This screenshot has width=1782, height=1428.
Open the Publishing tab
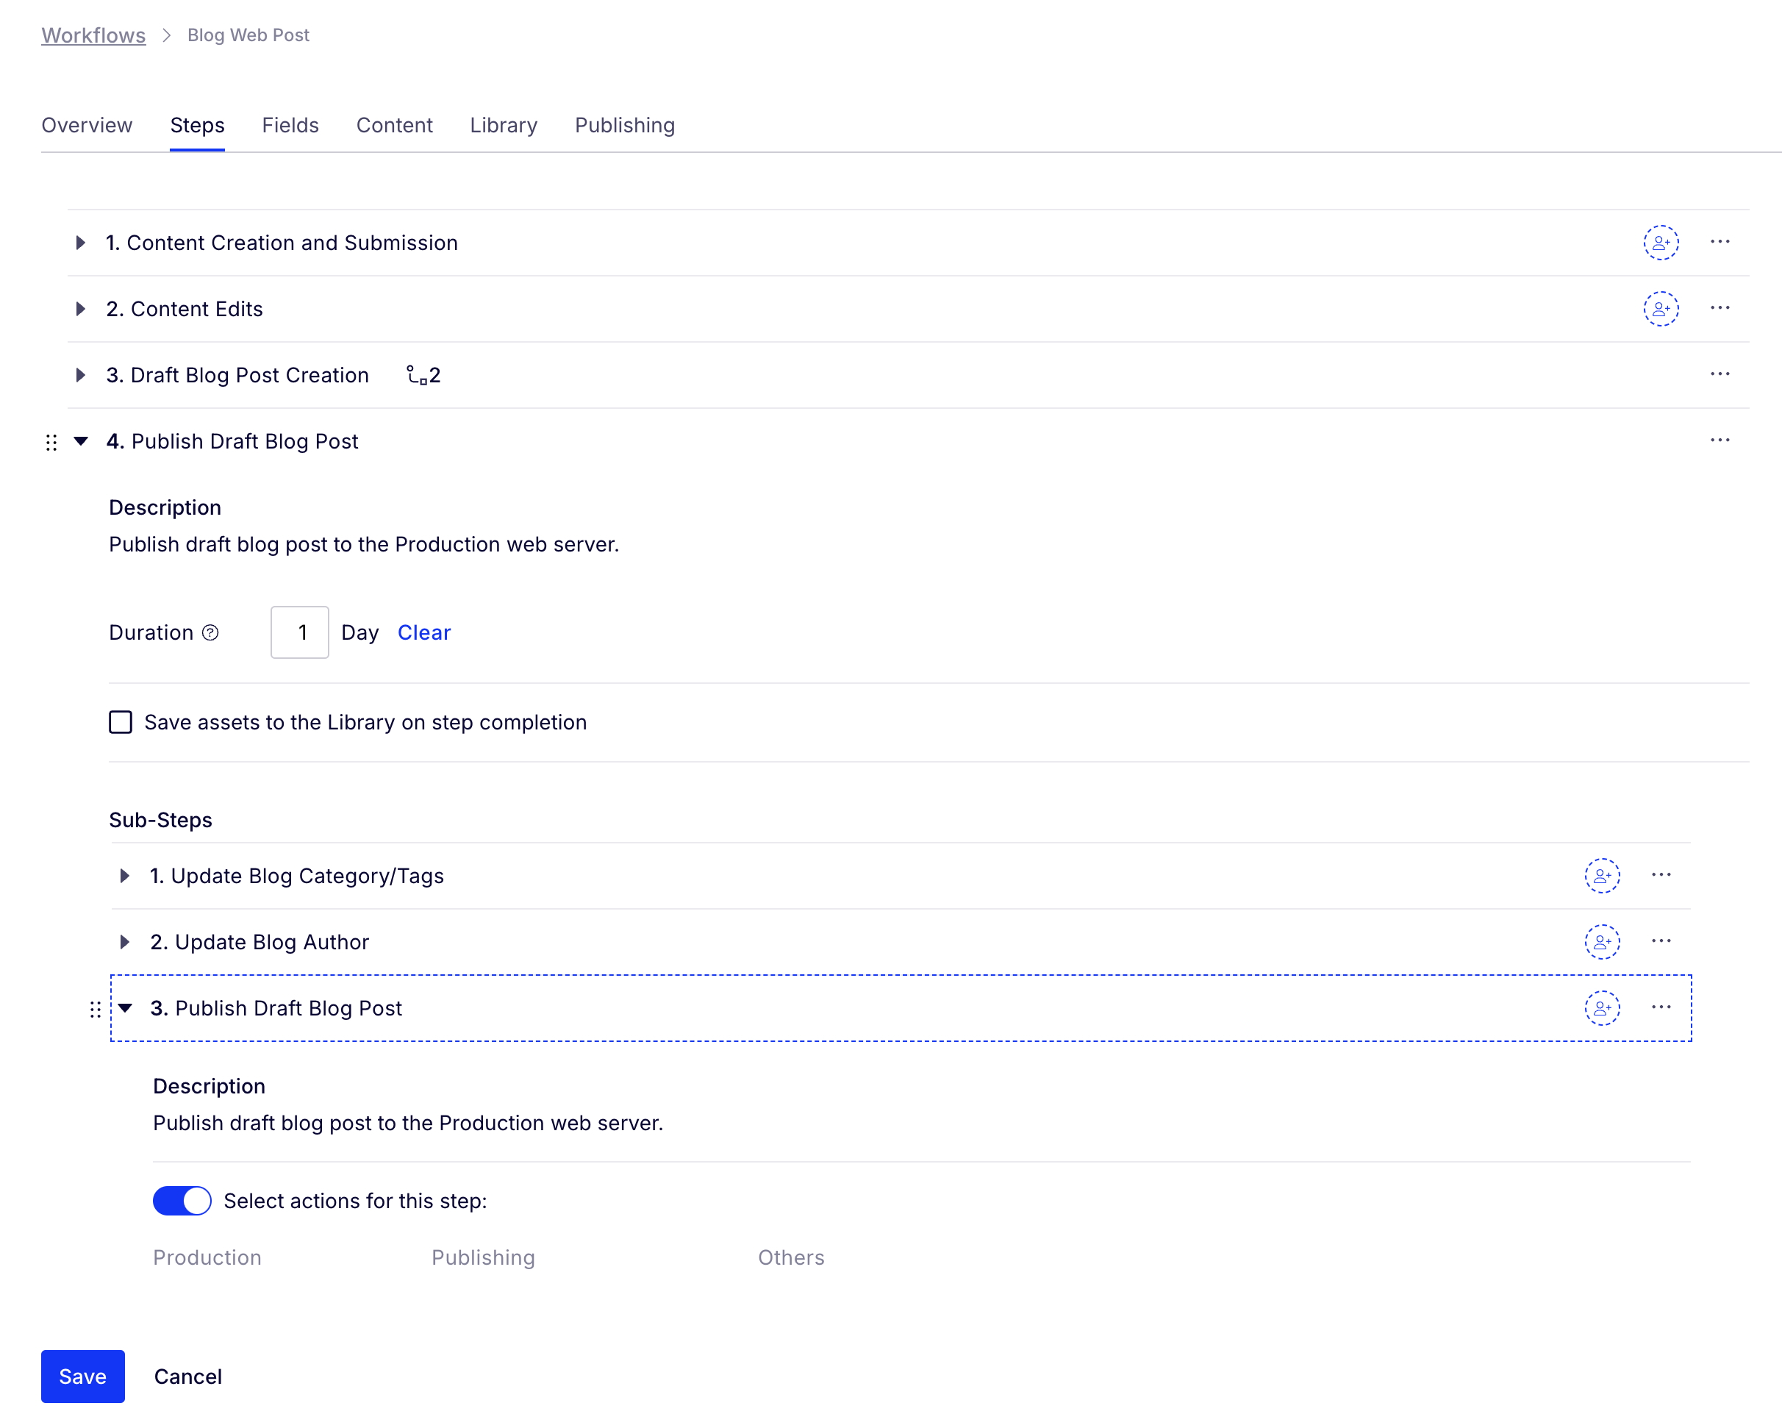(x=624, y=125)
